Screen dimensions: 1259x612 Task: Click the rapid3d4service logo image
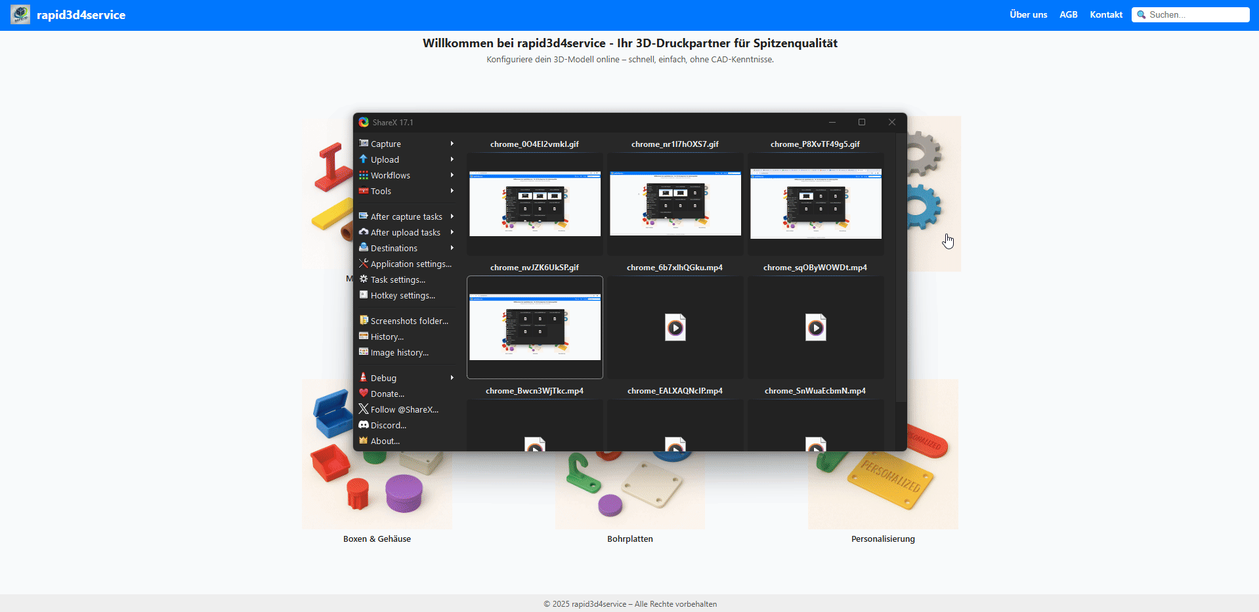click(x=20, y=14)
